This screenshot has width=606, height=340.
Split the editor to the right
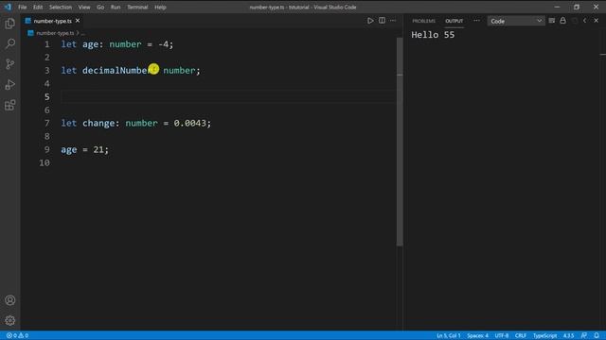(x=382, y=21)
